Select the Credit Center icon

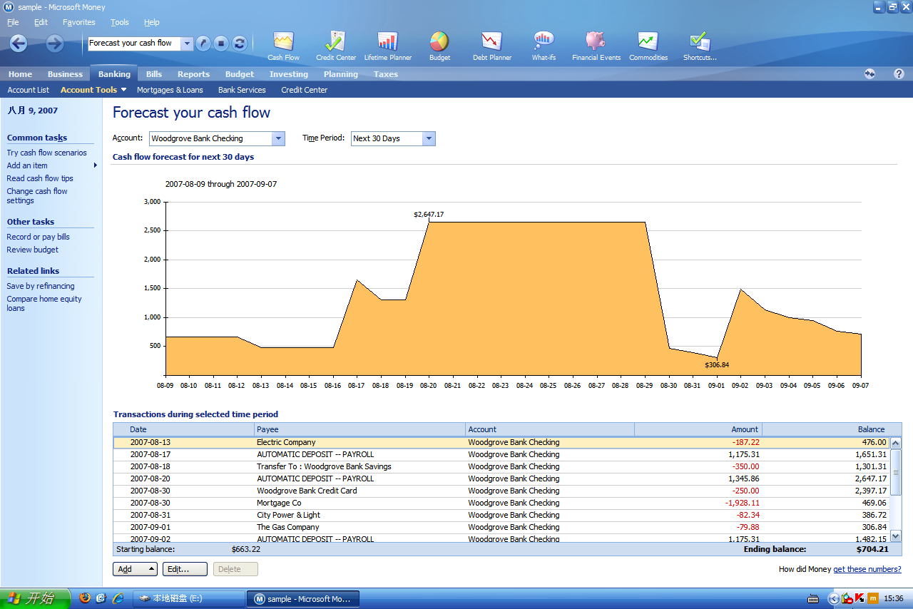tap(335, 44)
